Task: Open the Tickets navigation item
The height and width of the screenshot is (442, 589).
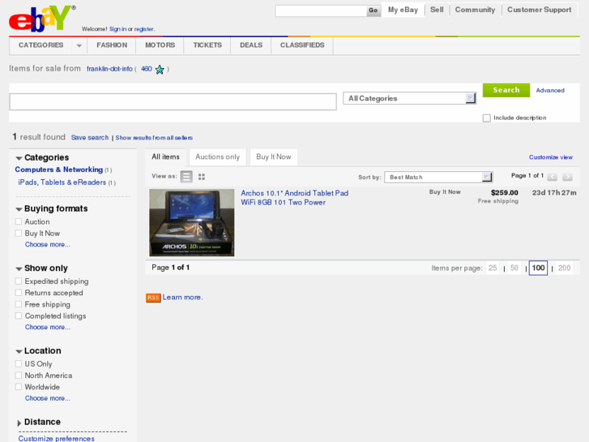Action: coord(207,45)
